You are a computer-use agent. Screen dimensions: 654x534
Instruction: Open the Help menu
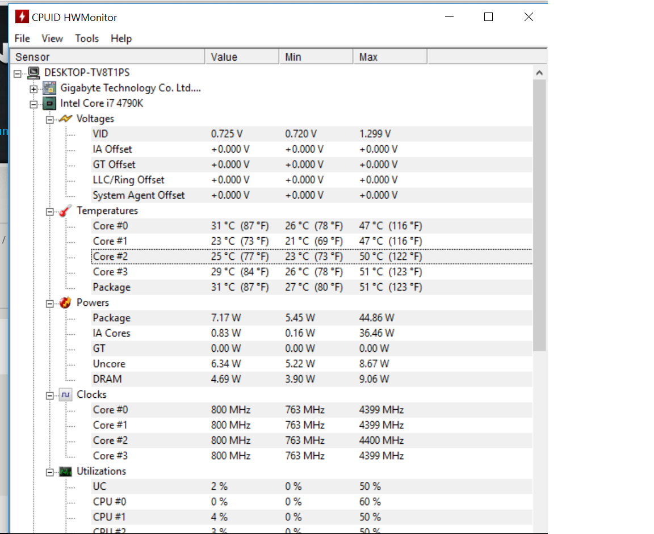click(x=121, y=39)
